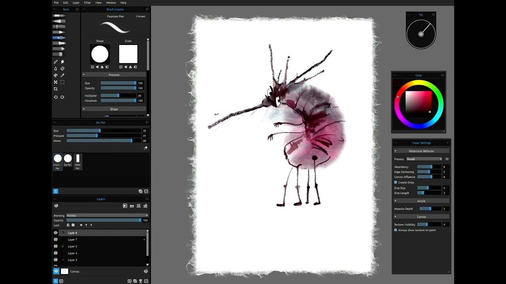Open the Blending mode dropdown
This screenshot has height=284, width=506.
[107, 215]
